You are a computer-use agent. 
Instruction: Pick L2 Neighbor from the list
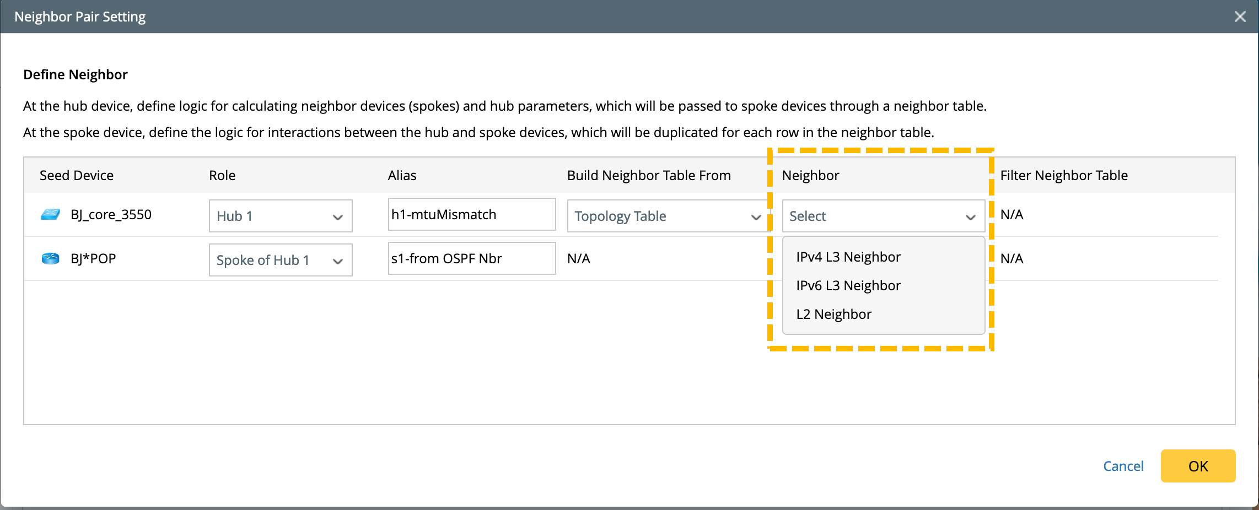[834, 314]
